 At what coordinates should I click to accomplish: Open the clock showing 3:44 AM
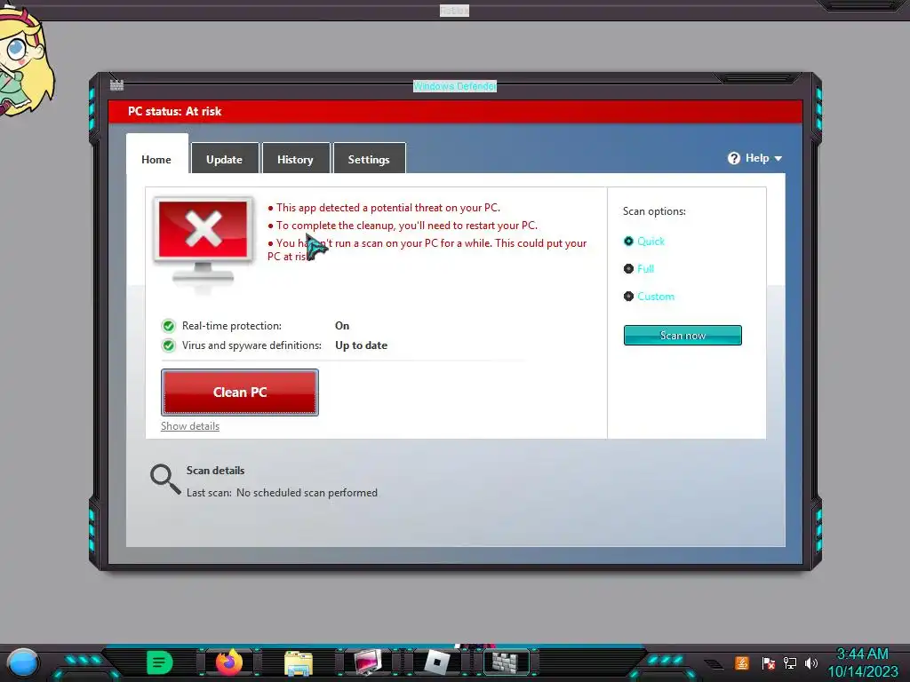(862, 654)
